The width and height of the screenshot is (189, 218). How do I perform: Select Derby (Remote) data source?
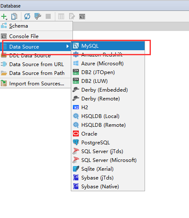click(x=108, y=99)
